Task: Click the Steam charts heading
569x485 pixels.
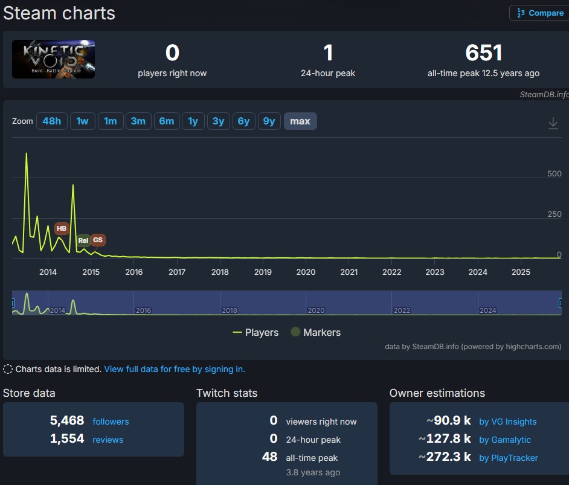Action: 59,13
